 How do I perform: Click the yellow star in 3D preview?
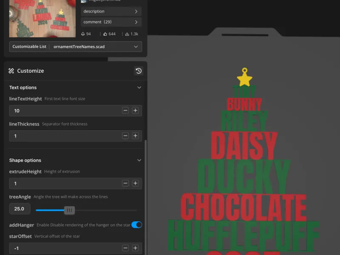pyautogui.click(x=245, y=79)
